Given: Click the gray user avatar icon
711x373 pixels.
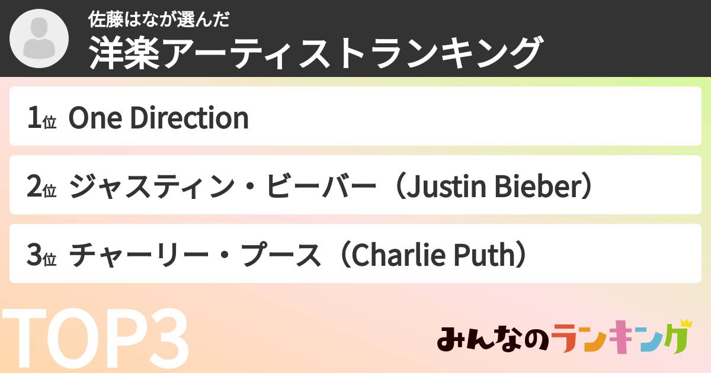Looking at the screenshot, I should tap(40, 38).
